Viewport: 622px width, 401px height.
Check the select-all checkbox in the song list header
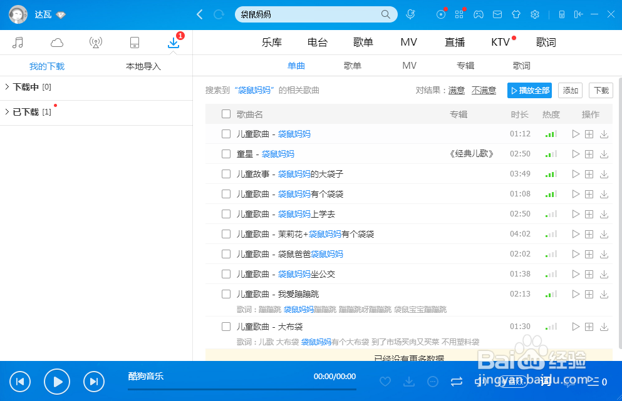click(x=225, y=114)
